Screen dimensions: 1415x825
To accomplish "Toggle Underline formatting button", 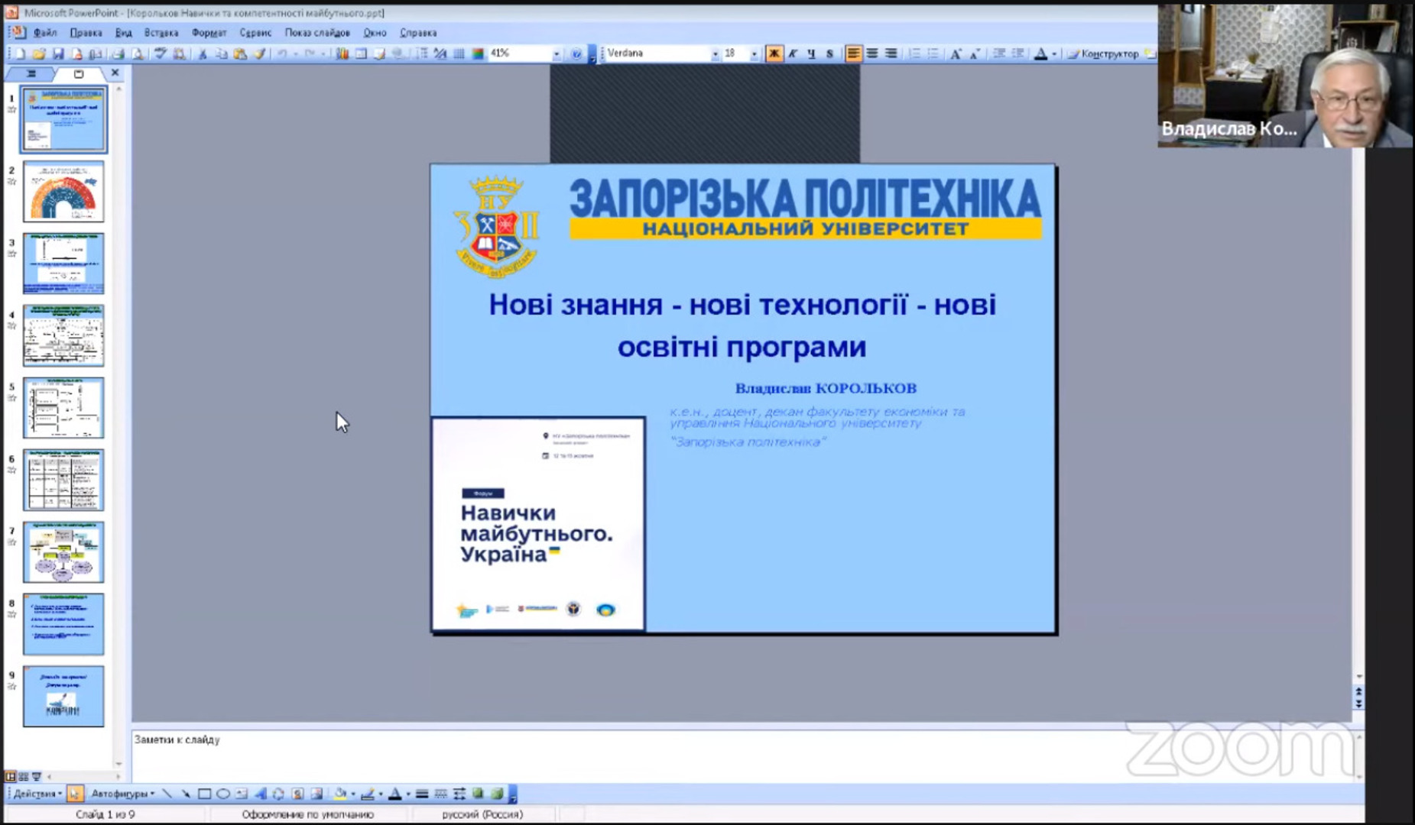I will click(x=811, y=53).
